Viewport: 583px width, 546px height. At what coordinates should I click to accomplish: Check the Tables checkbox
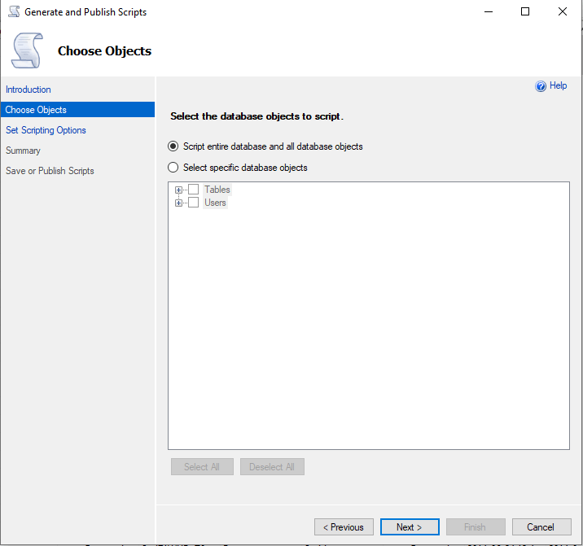[x=194, y=190]
